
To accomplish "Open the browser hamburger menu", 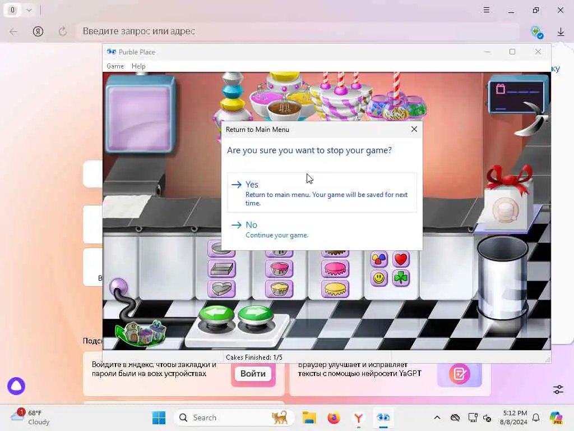I will point(487,10).
